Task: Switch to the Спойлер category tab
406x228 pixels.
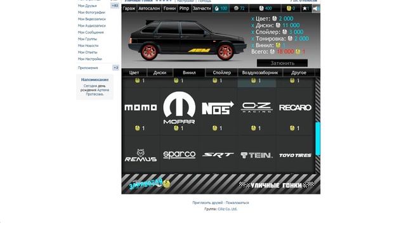Action: pyautogui.click(x=222, y=73)
